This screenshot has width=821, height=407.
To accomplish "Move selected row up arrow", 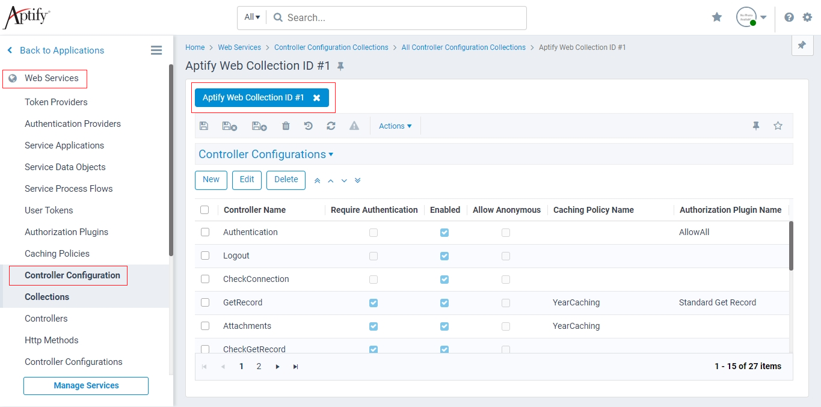I will tap(330, 180).
